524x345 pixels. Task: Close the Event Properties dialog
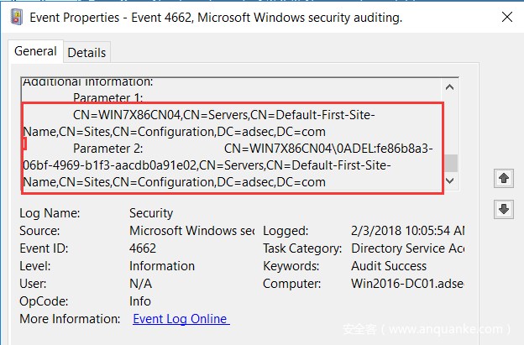[506, 15]
